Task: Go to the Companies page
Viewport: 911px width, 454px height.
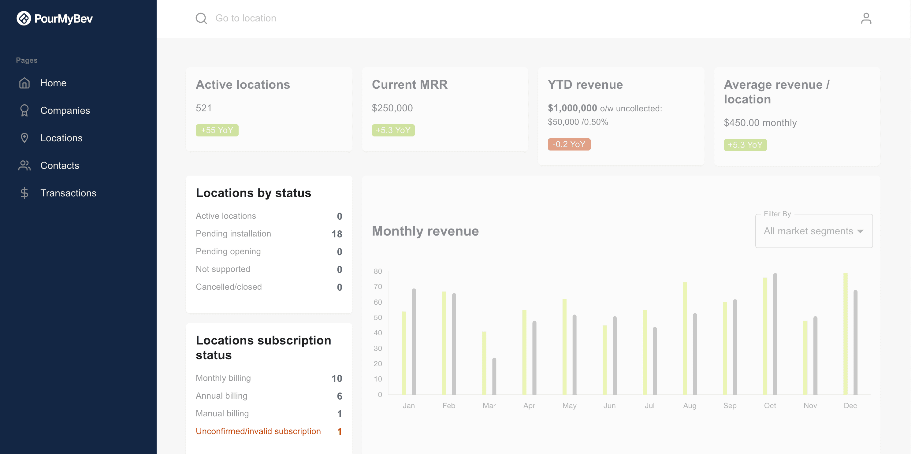Action: click(65, 111)
